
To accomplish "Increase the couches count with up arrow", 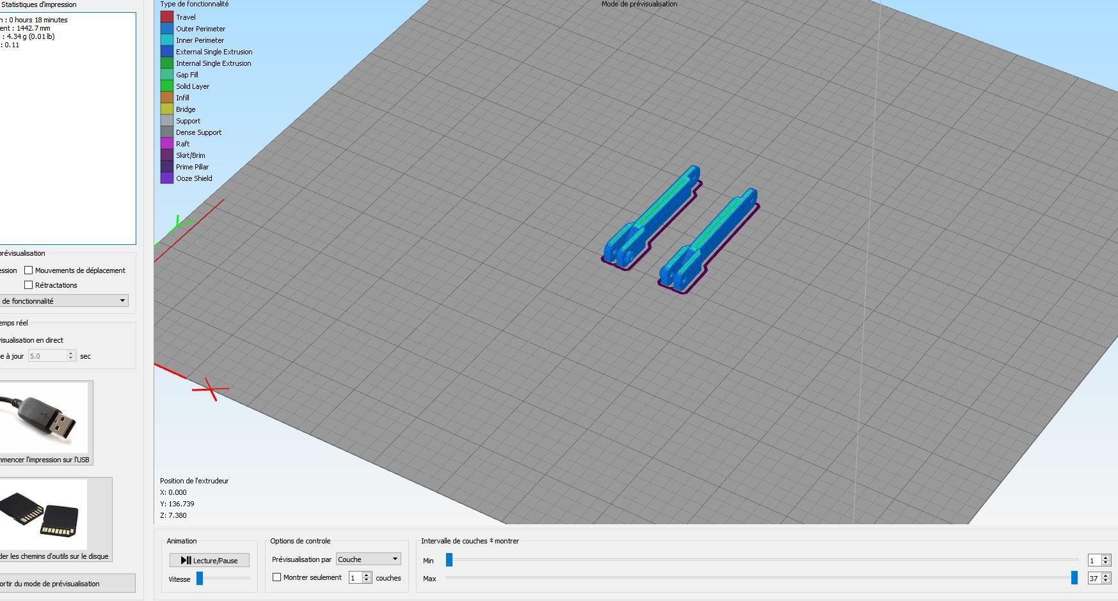I will coord(367,575).
